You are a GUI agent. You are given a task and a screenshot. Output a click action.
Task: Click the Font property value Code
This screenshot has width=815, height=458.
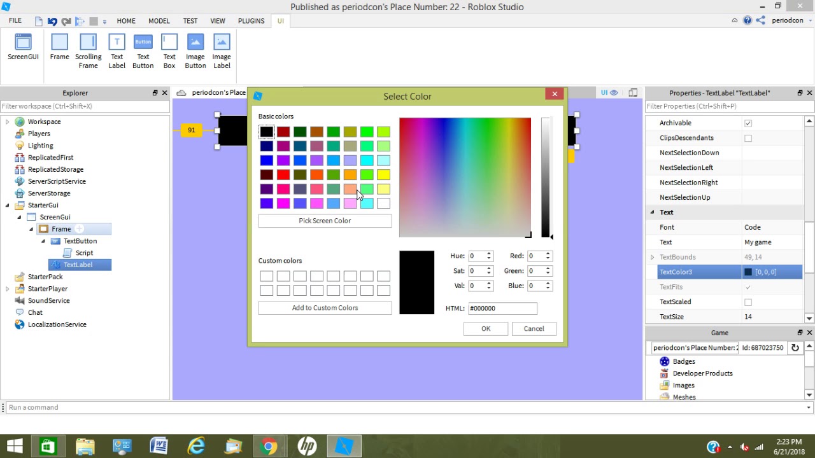coord(753,227)
